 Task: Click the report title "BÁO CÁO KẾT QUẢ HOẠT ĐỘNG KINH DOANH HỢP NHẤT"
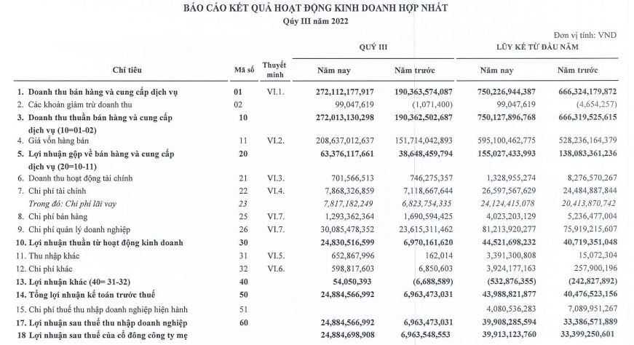tap(315, 8)
